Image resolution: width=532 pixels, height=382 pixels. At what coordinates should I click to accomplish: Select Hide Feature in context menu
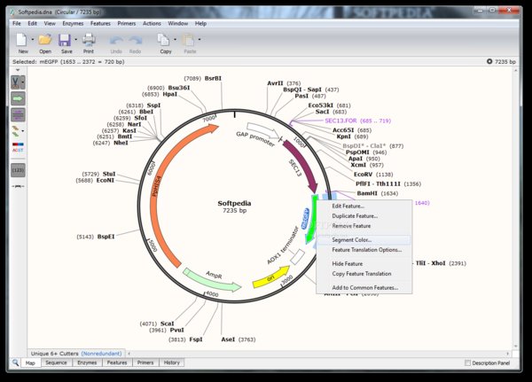coord(347,263)
